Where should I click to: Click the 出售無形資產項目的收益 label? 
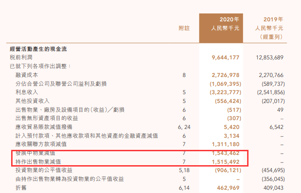(x=47, y=118)
